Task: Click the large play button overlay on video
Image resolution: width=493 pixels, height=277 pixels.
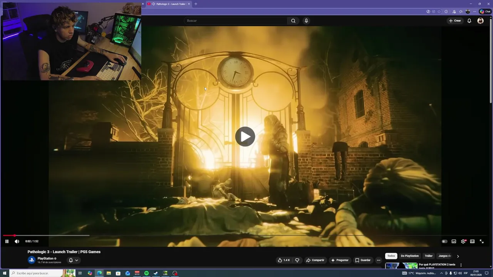Action: (245, 137)
